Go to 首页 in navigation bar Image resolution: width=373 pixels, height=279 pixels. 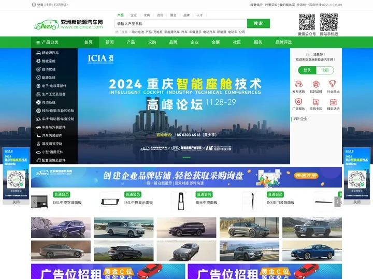pos(88,42)
